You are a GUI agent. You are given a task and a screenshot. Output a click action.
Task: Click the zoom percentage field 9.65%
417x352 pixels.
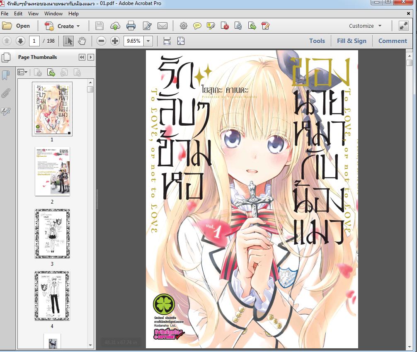tap(134, 41)
